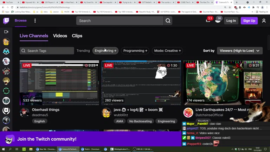The height and width of the screenshot is (152, 270).
Task: Click the search magnifier button
Action: pyautogui.click(x=168, y=21)
